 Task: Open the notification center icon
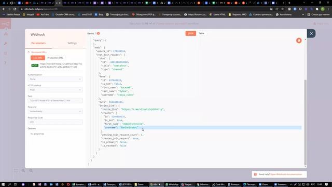(x=326, y=184)
